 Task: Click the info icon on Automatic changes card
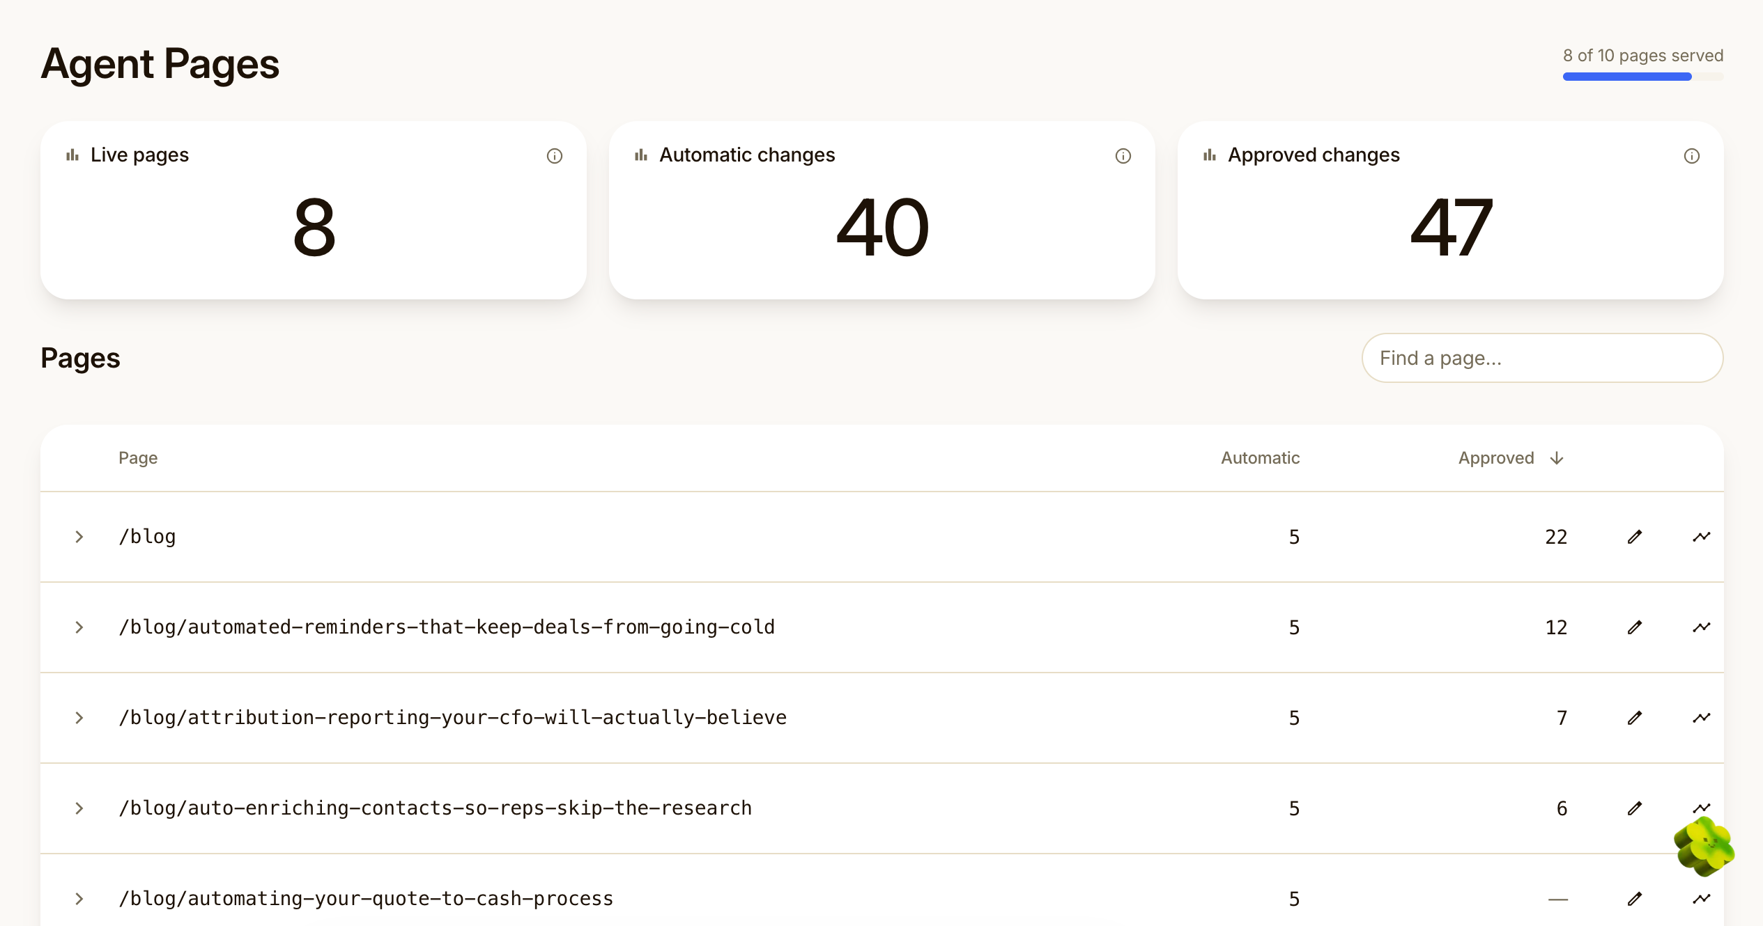[x=1123, y=156]
